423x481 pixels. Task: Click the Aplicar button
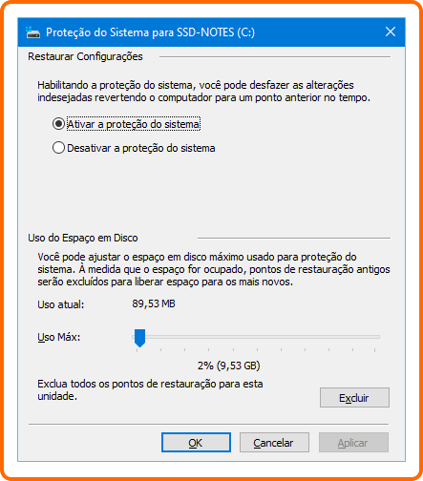pyautogui.click(x=353, y=443)
